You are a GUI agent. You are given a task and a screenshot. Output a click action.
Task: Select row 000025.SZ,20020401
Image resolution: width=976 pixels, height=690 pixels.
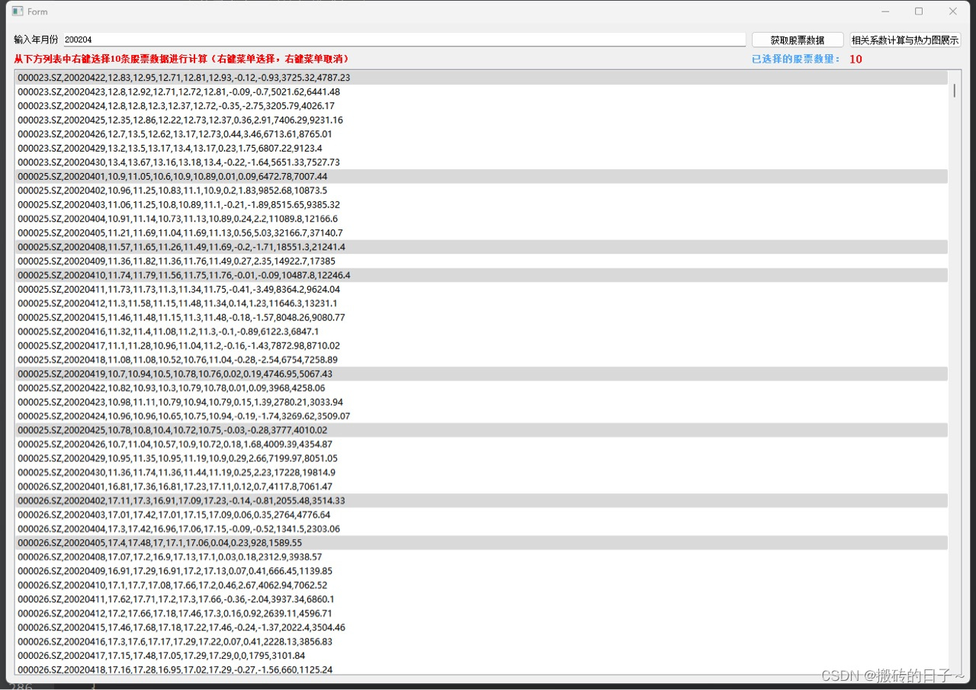481,176
